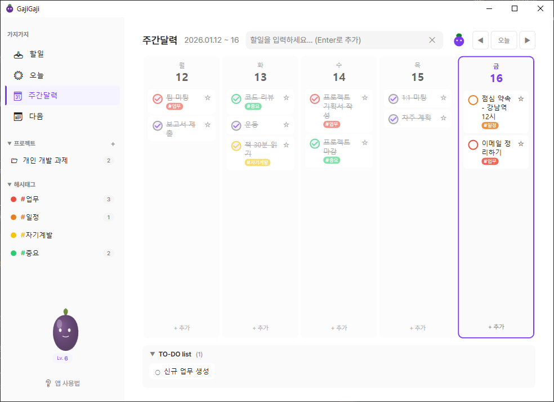Star the 이메일 정리하기 task on Friday
This screenshot has width=554, height=402.
(x=520, y=144)
